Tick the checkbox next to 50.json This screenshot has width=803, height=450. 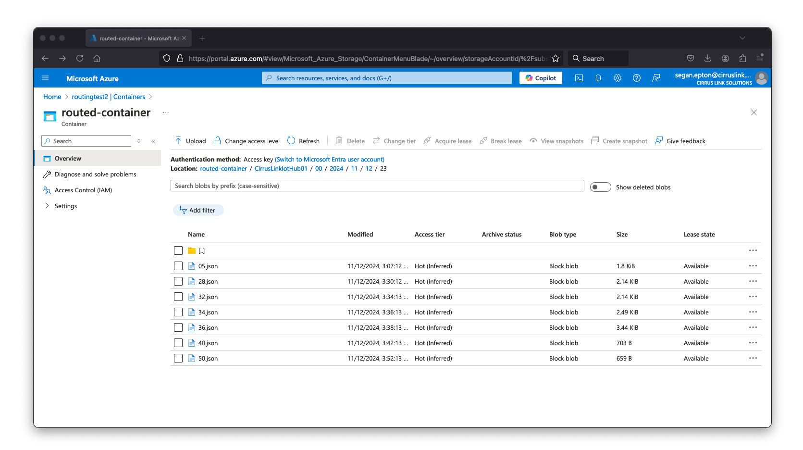point(178,358)
